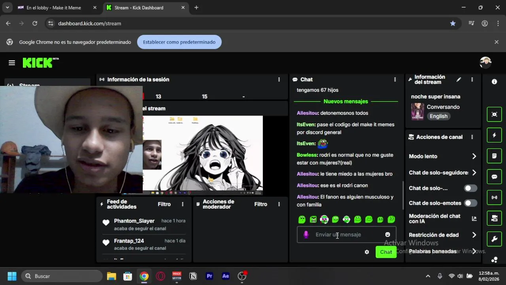Viewport: 506px width, 285px height.
Task: Click the broadcast signal sidebar icon
Action: [494, 197]
